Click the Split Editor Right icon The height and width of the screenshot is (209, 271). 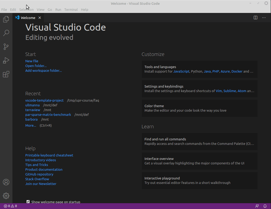[255, 18]
